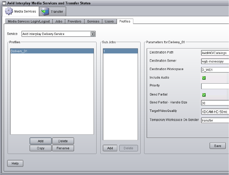Screen dimensions: 229x175
Task: Switch to the Transfer tab
Action: [x=53, y=11]
